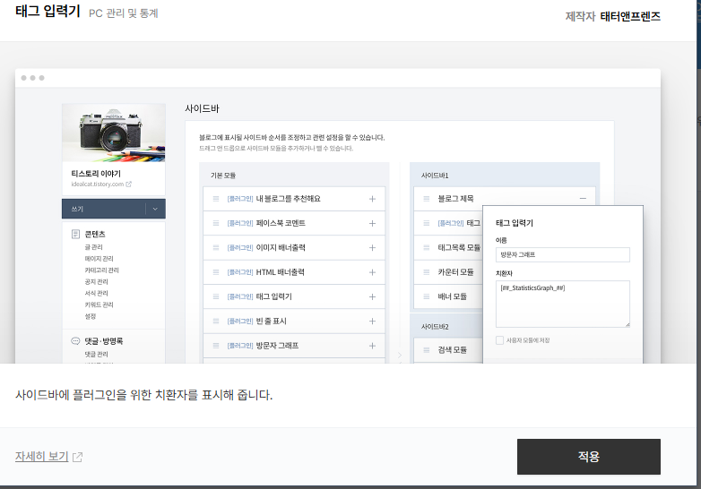Click the camera blog profile image
Image resolution: width=701 pixels, height=489 pixels.
click(114, 133)
